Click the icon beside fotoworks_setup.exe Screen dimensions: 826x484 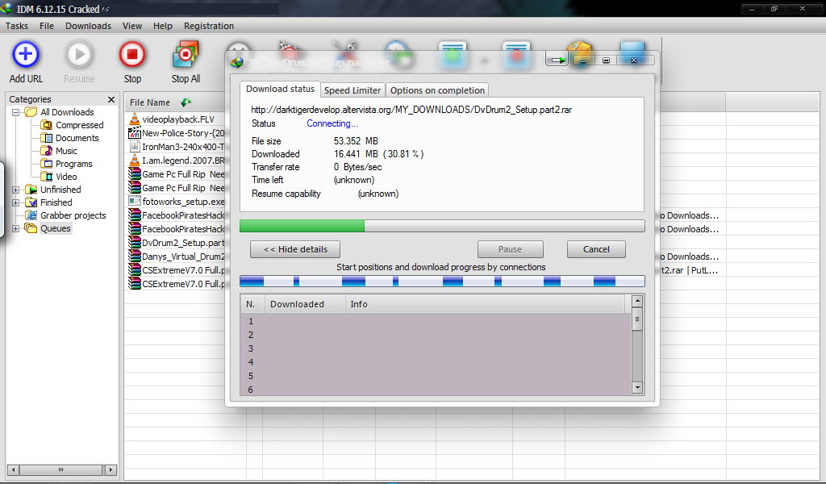135,201
